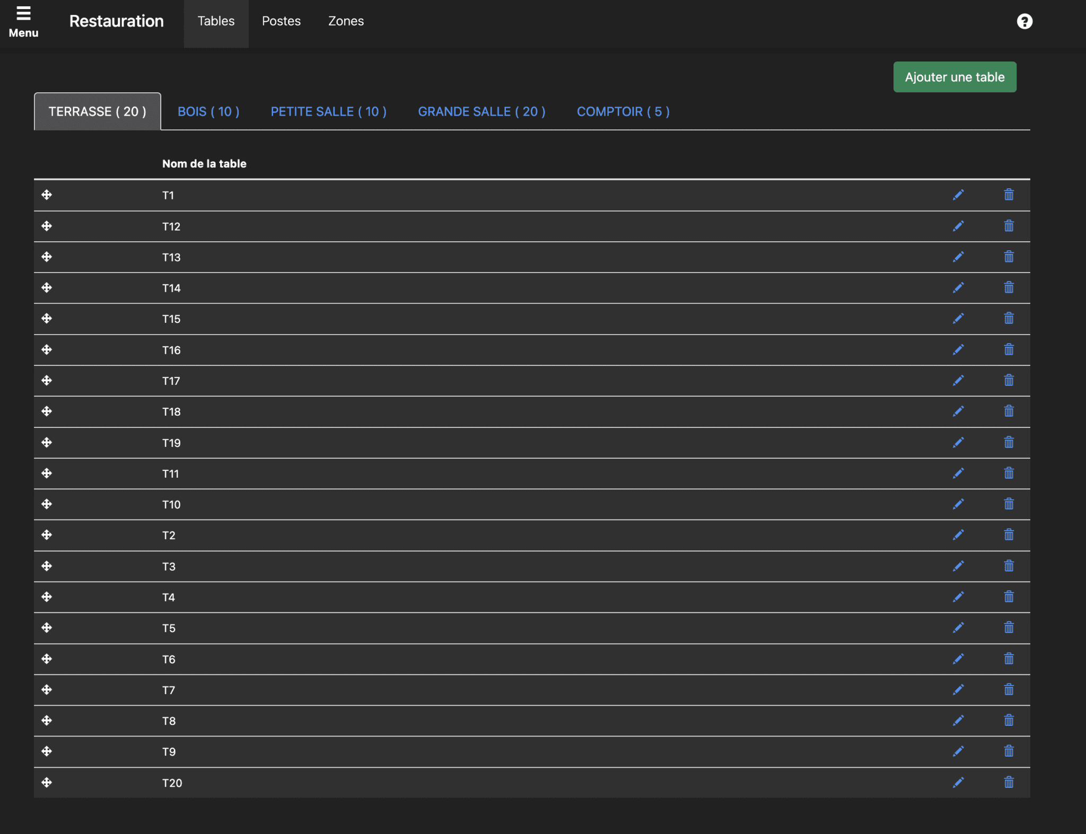Select the TERRASSE ( 20 ) zone tab
1086x834 pixels.
tap(98, 111)
